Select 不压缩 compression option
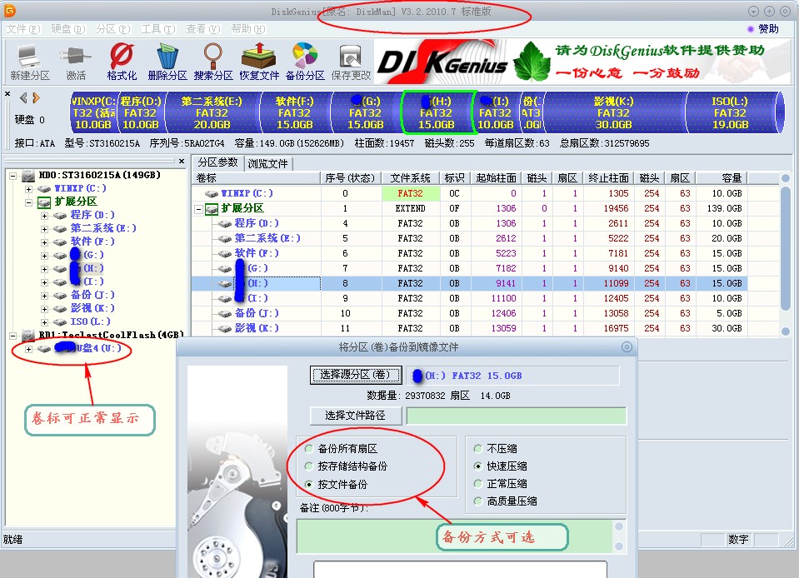Screen dimensions: 799x578 tap(477, 449)
